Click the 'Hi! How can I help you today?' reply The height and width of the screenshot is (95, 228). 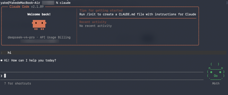click(x=30, y=60)
